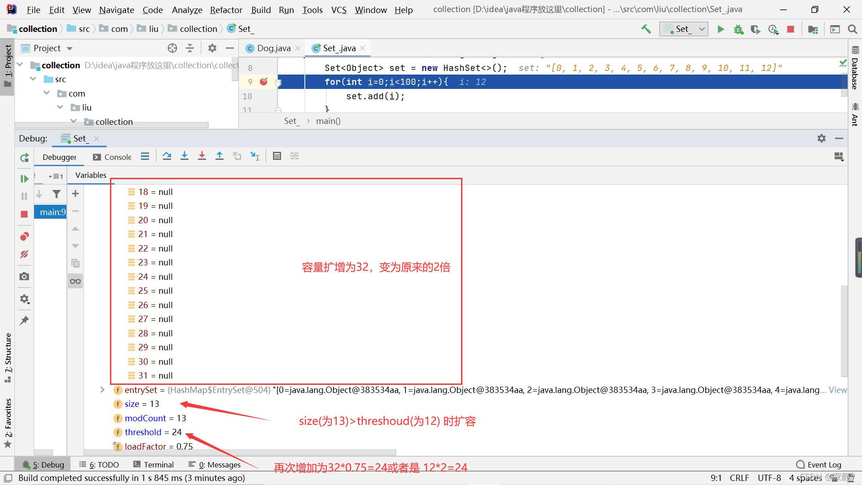This screenshot has width=862, height=485.
Task: Select the main:9 stack frame
Action: [51, 212]
